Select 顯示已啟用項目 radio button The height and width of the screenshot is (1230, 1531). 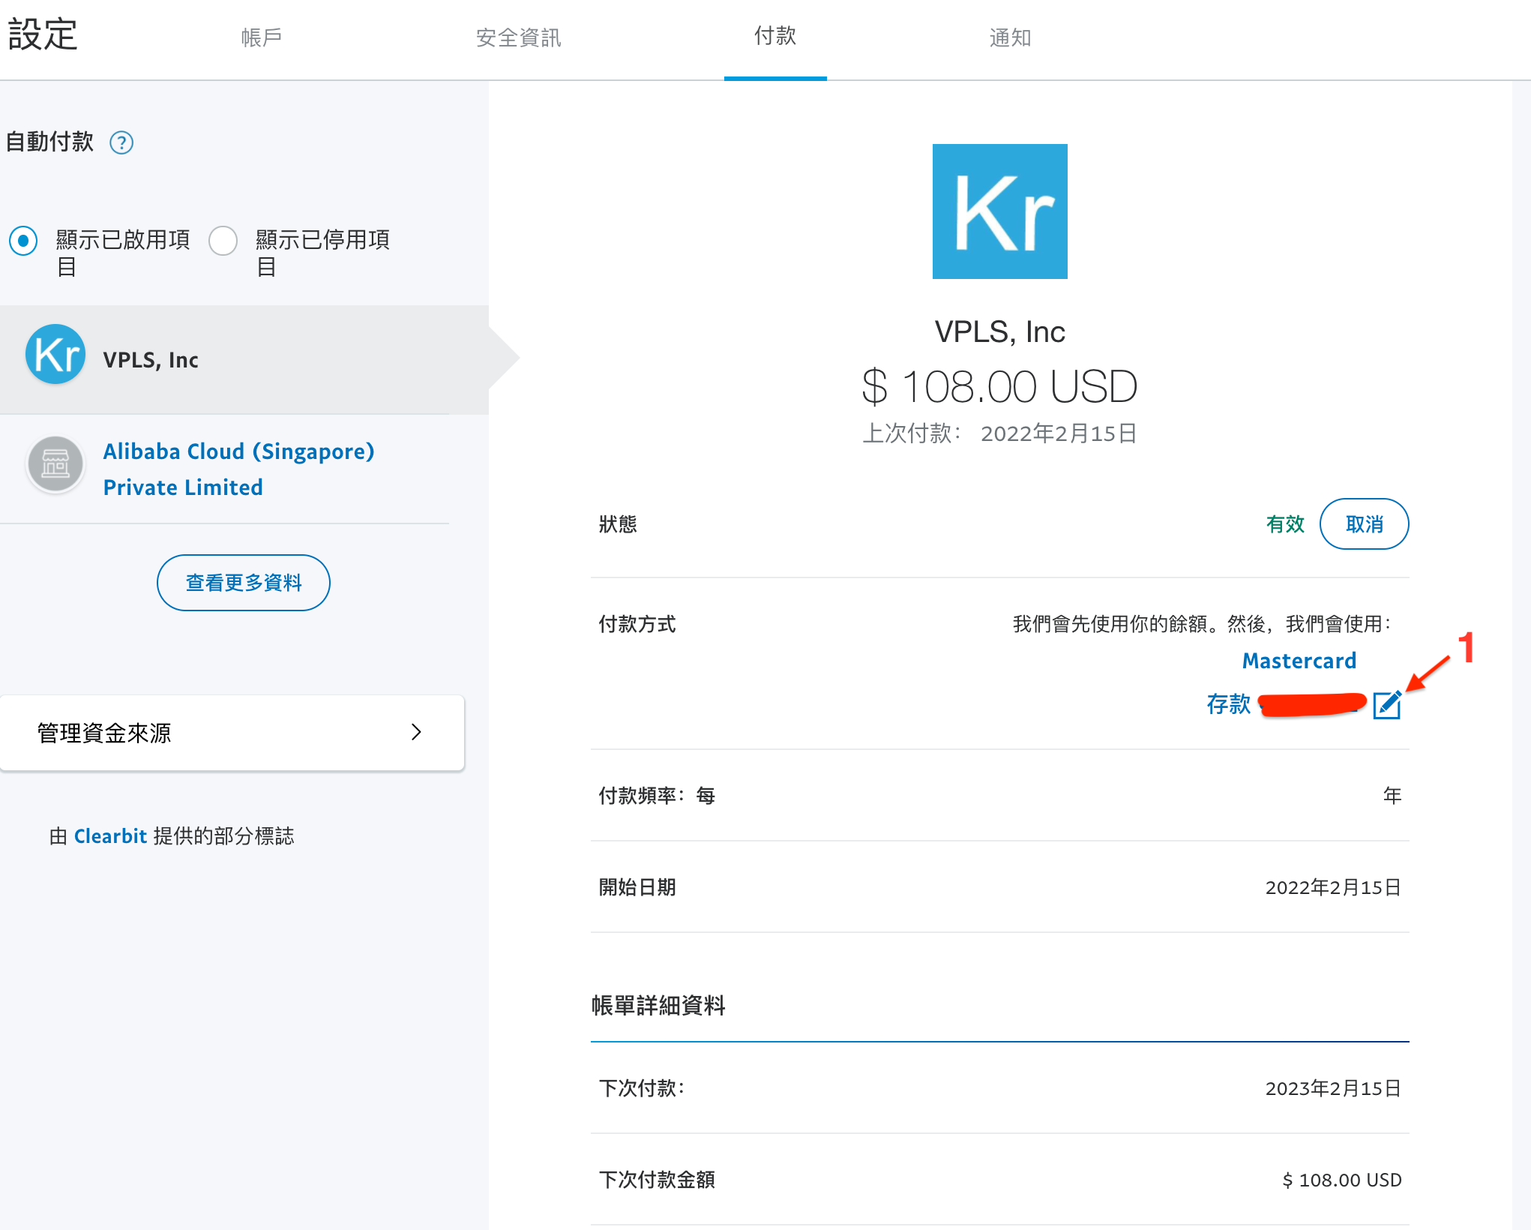click(23, 241)
